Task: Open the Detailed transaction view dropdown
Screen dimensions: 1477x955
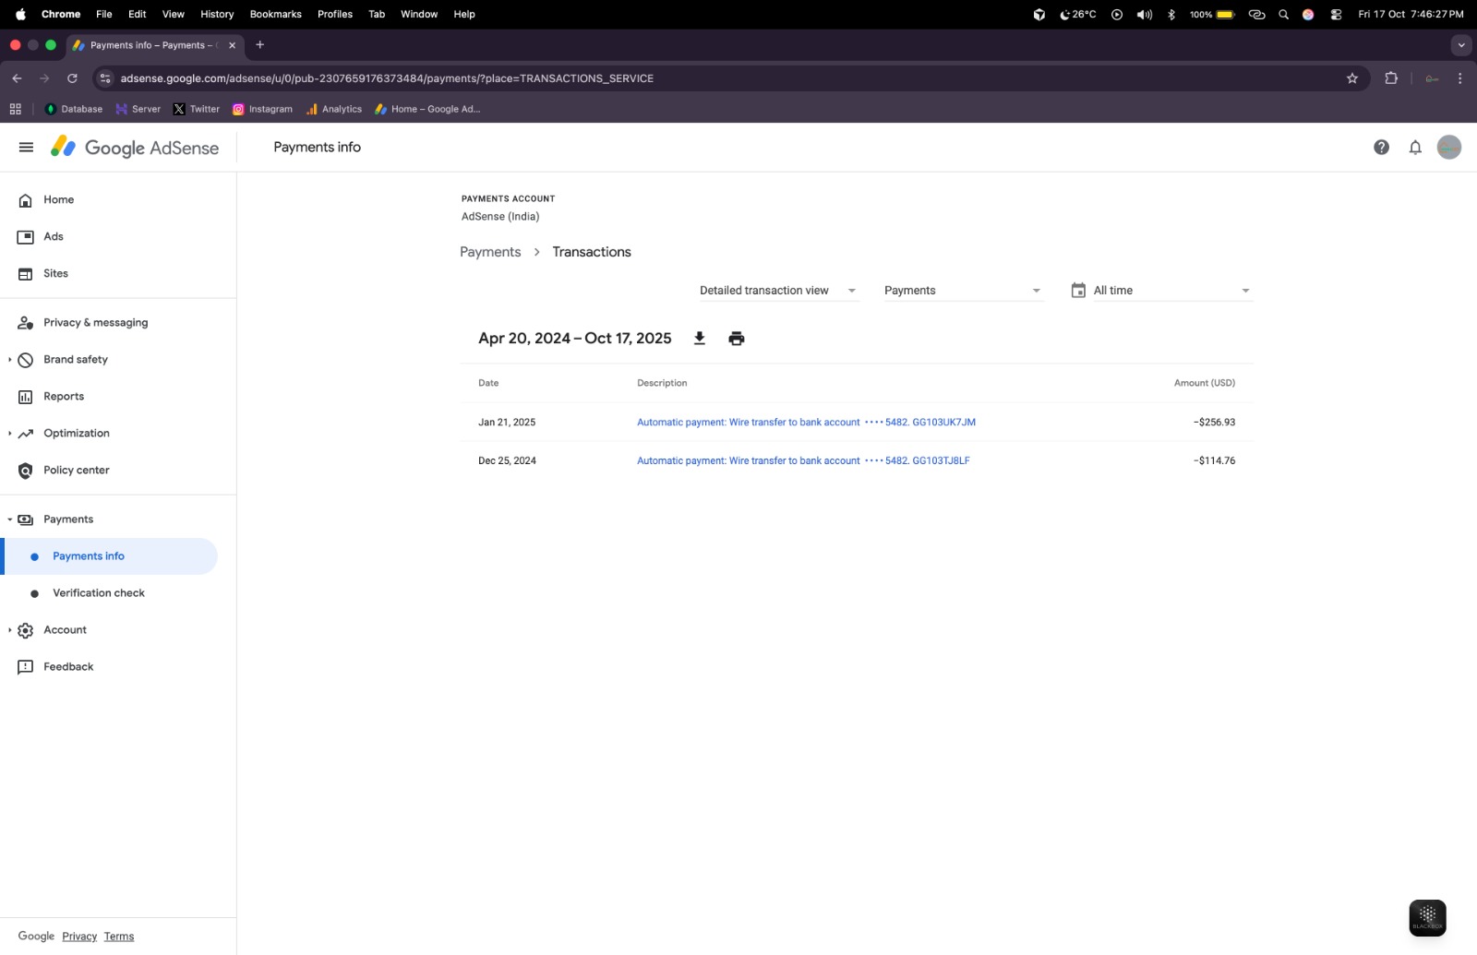Action: click(x=778, y=291)
